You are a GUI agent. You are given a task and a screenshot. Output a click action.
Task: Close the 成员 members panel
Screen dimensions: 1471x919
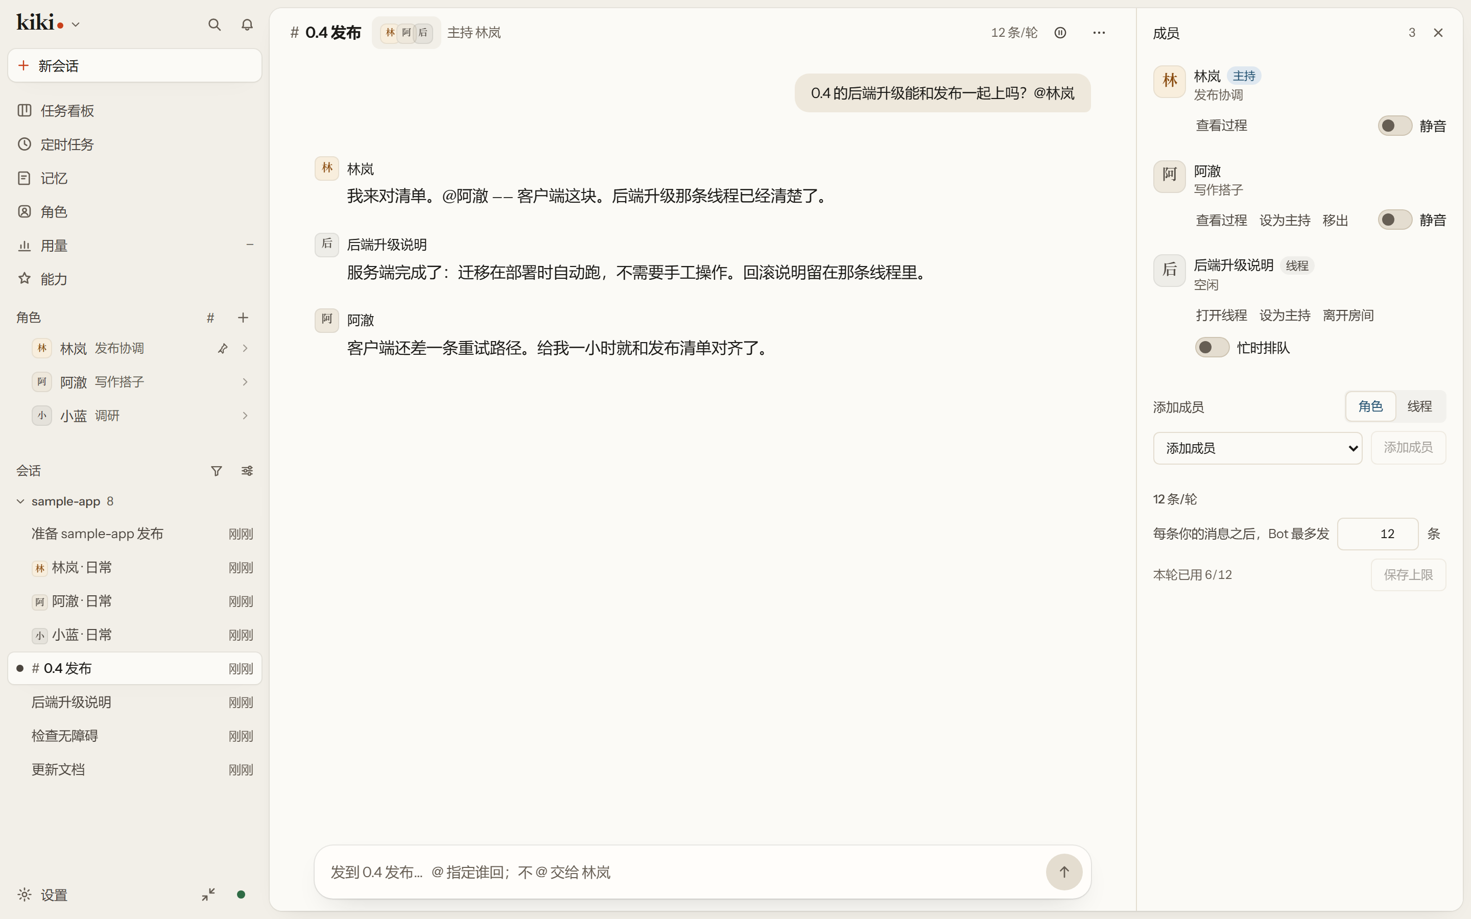[1438, 33]
